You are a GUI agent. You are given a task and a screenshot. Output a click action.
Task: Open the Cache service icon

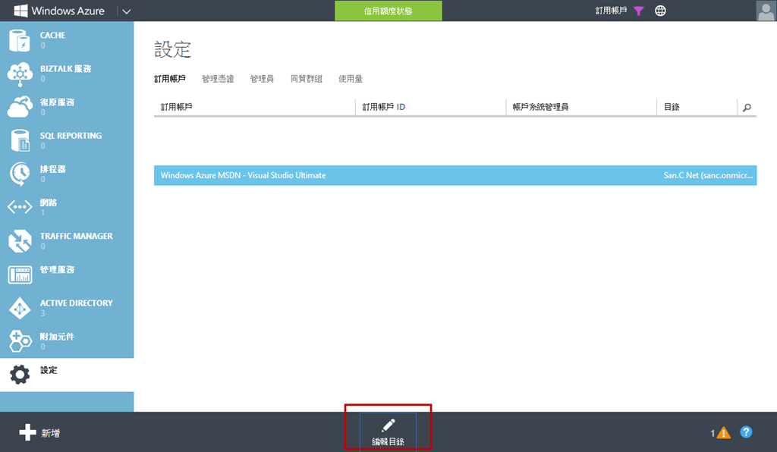point(19,41)
